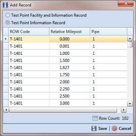Screen dimensions: 136x136
Task: Select row with milepost 1.750
Action: pos(65,75)
